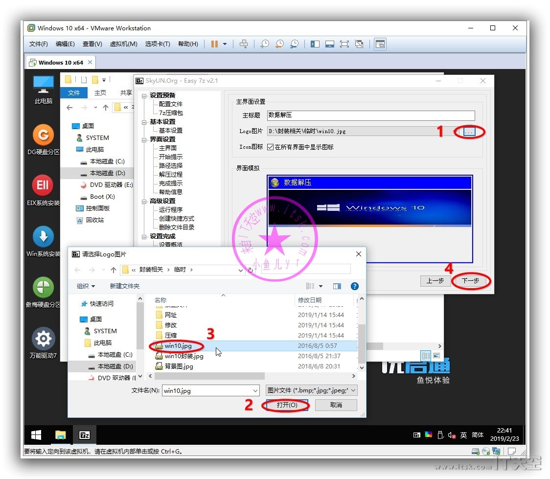Click the up arrow in the Explorer window
Image resolution: width=550 pixels, height=479 pixels.
[106, 107]
